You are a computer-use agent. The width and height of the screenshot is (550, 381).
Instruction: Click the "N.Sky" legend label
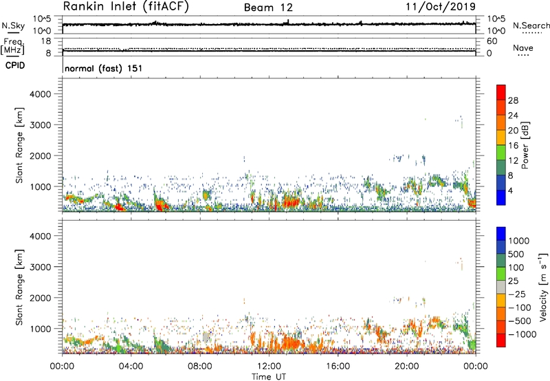tap(13, 25)
